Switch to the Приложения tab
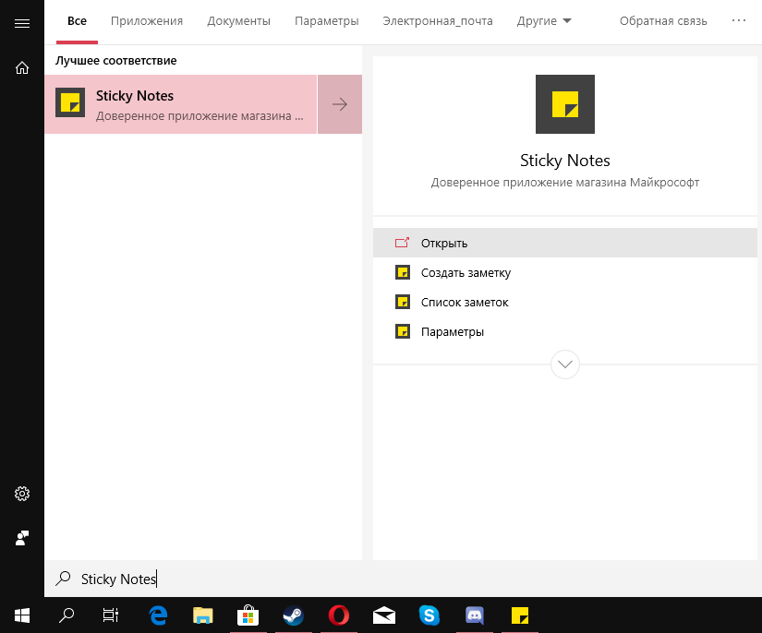The width and height of the screenshot is (762, 633). [147, 21]
